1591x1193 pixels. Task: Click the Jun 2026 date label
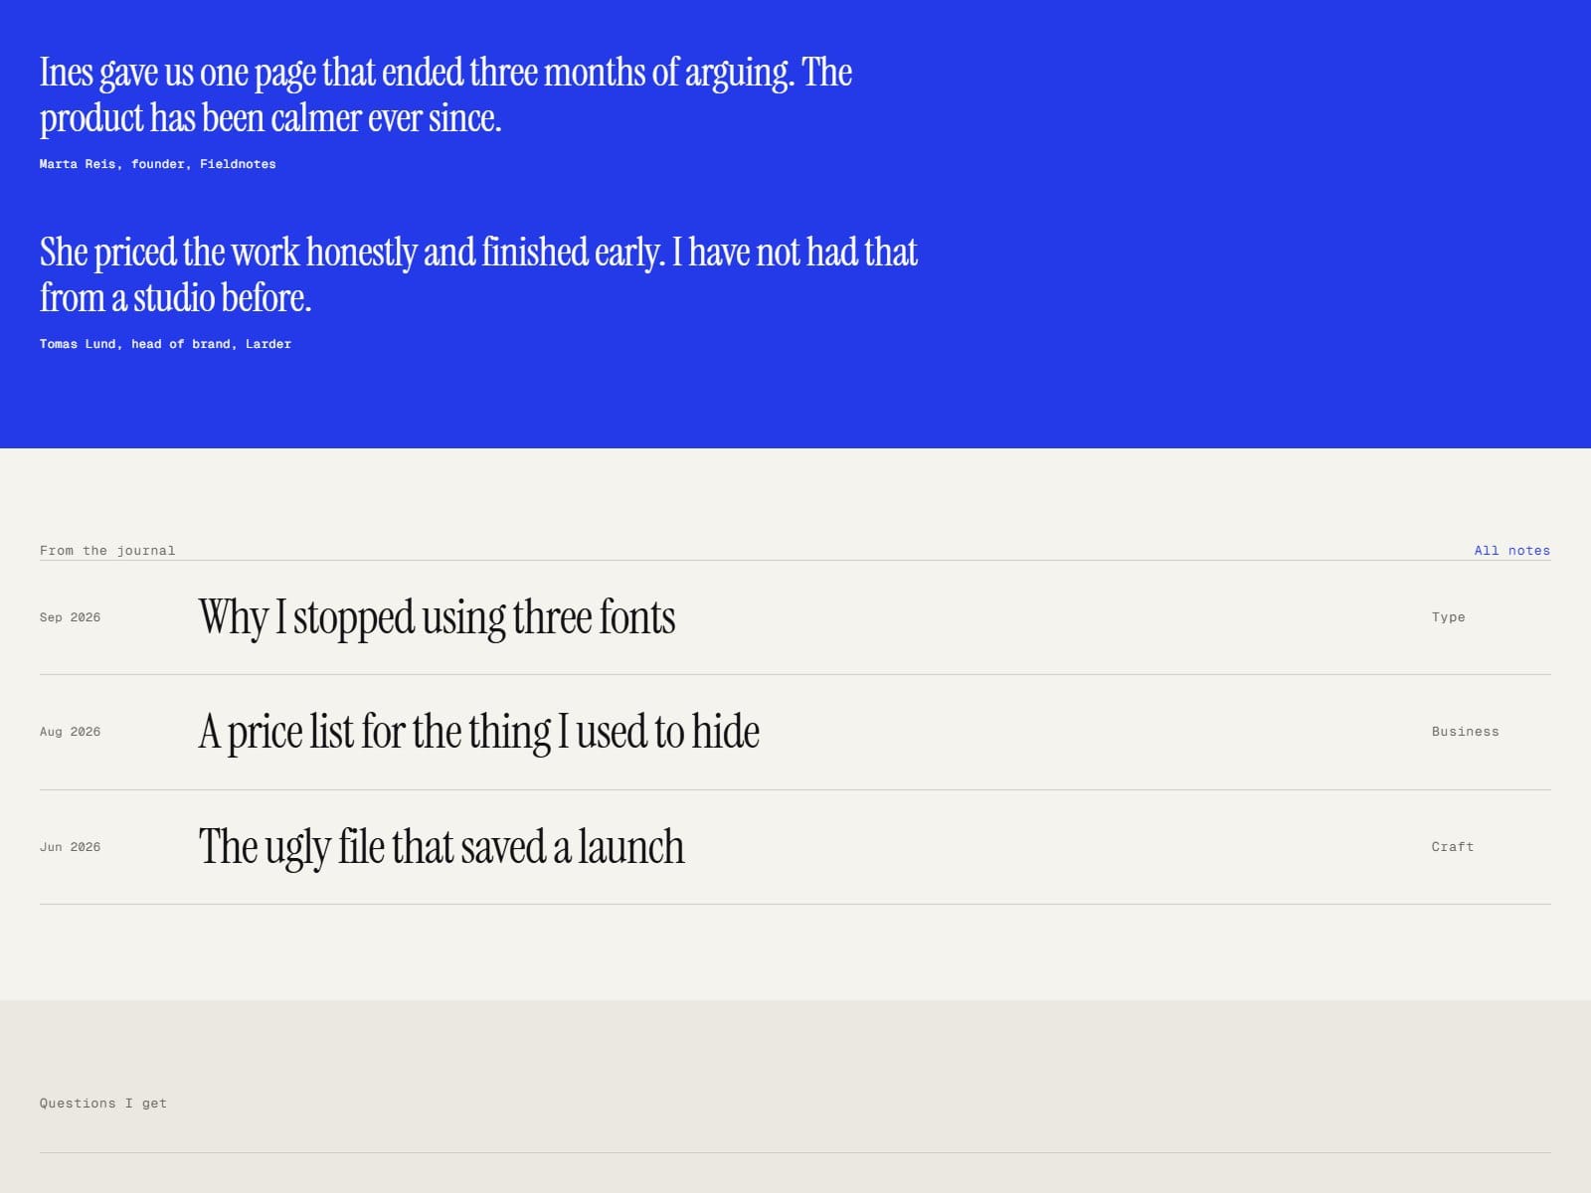(70, 847)
